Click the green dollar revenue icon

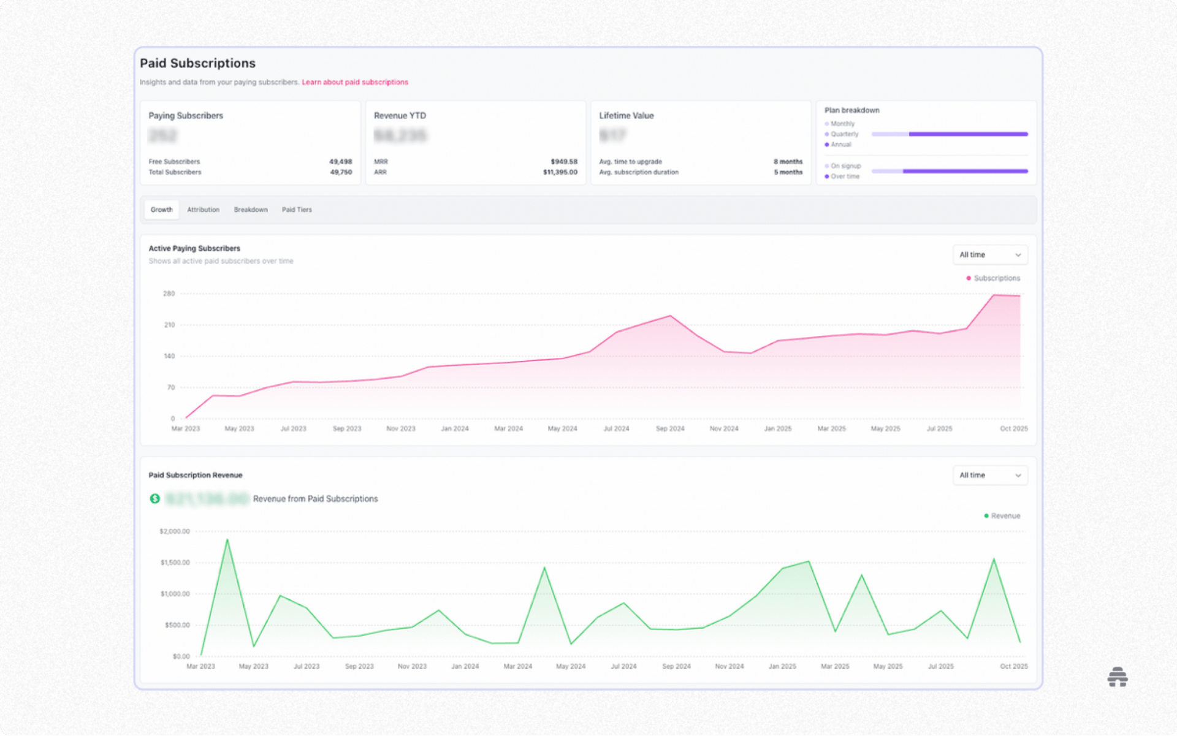[x=155, y=499]
